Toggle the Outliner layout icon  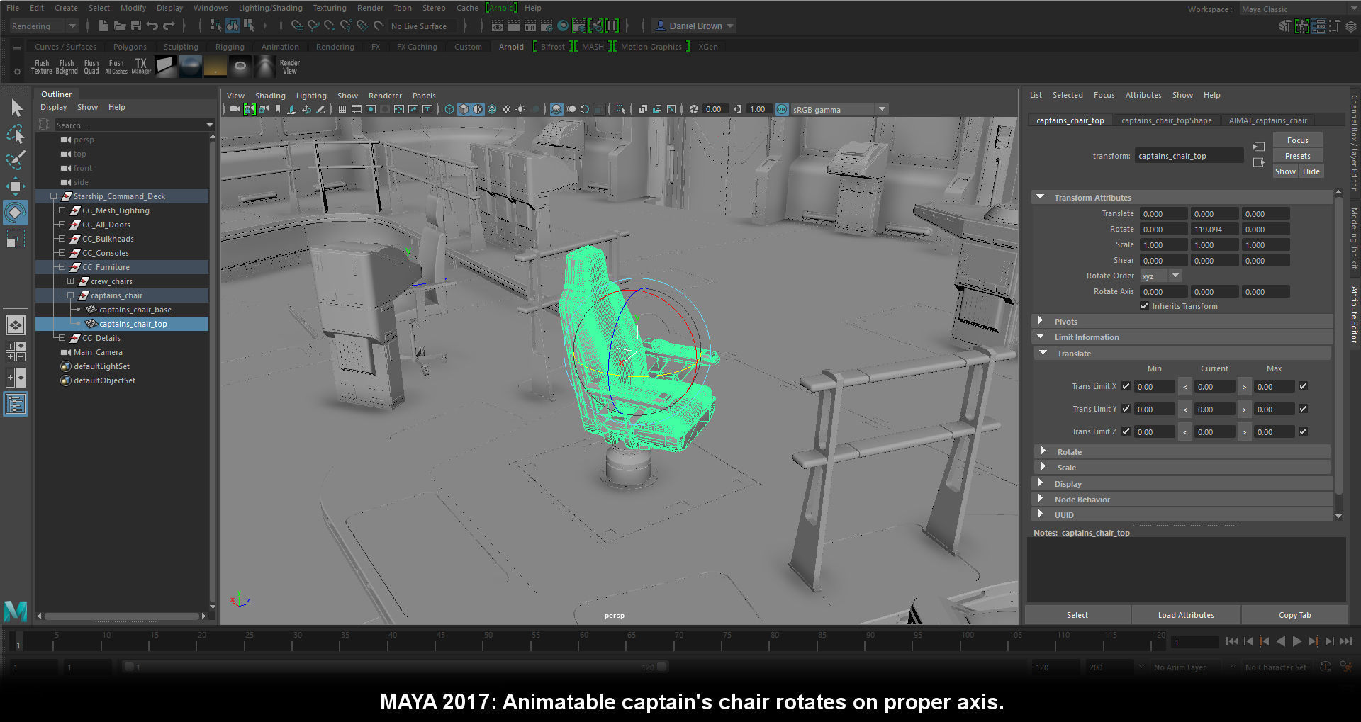16,404
